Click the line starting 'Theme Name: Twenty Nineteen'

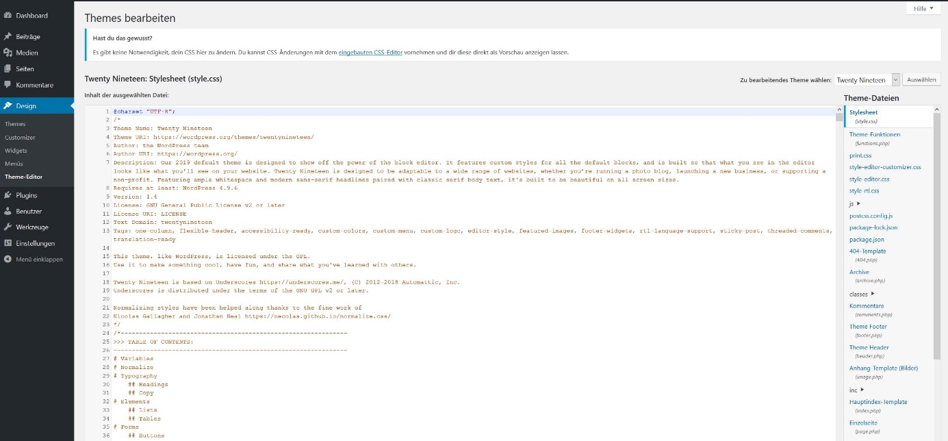[163, 128]
